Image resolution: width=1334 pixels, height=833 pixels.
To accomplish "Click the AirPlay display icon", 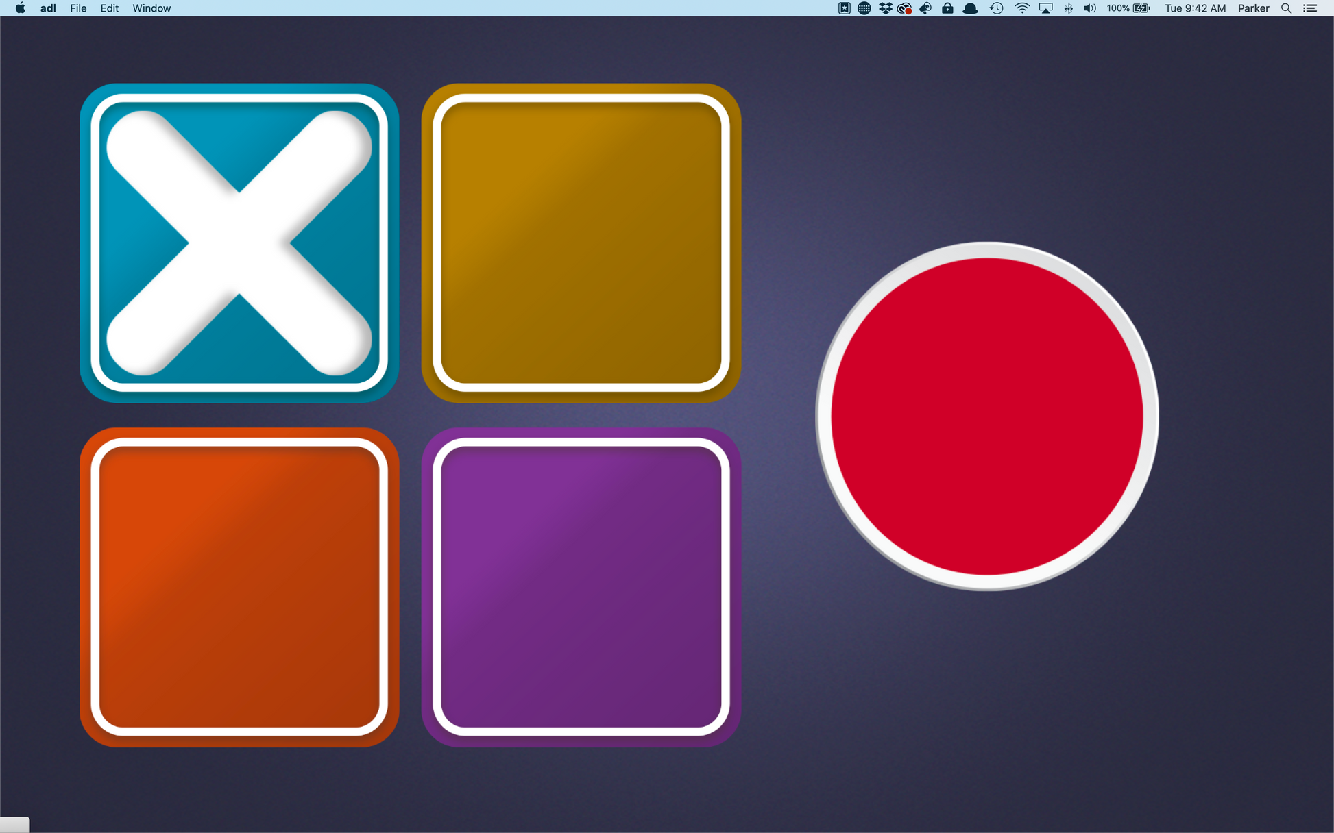I will click(1045, 8).
